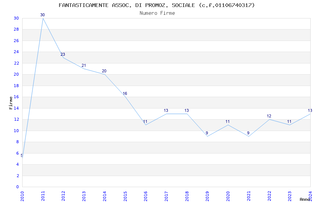Screen dimensions: 314x203
Task: Click y-axis tick value 2
Action: coord(18,176)
